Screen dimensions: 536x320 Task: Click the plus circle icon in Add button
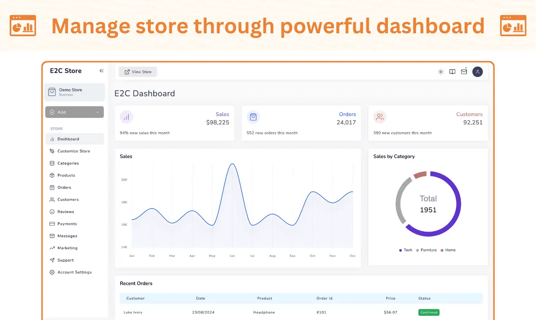click(52, 112)
